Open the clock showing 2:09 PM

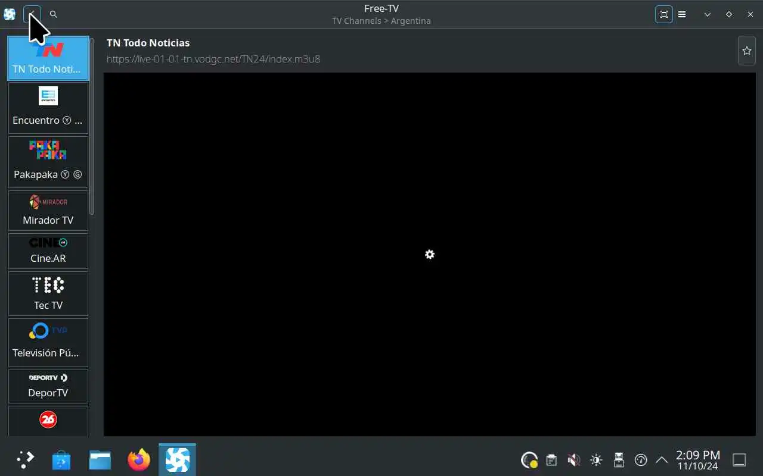pos(698,460)
